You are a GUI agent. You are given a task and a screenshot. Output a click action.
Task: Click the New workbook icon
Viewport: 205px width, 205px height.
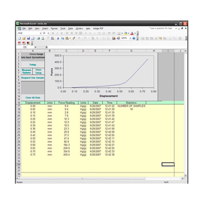point(20,38)
